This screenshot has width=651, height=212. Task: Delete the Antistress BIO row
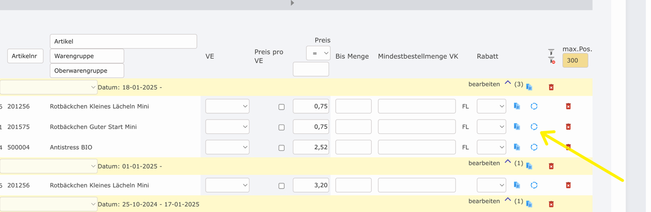[x=568, y=147]
